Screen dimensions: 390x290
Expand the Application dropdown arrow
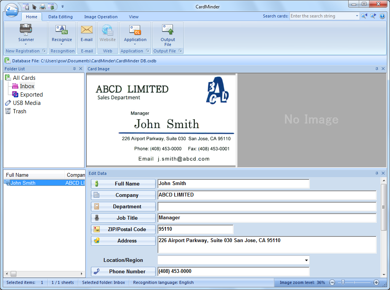coord(135,44)
